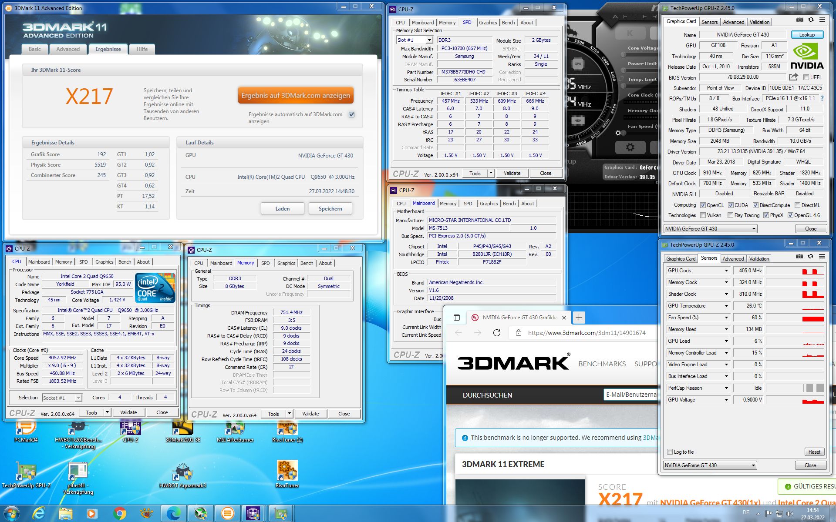Viewport: 836px width, 522px height.
Task: Open hamburger menu in GPU-Z Sensors window
Action: point(822,256)
